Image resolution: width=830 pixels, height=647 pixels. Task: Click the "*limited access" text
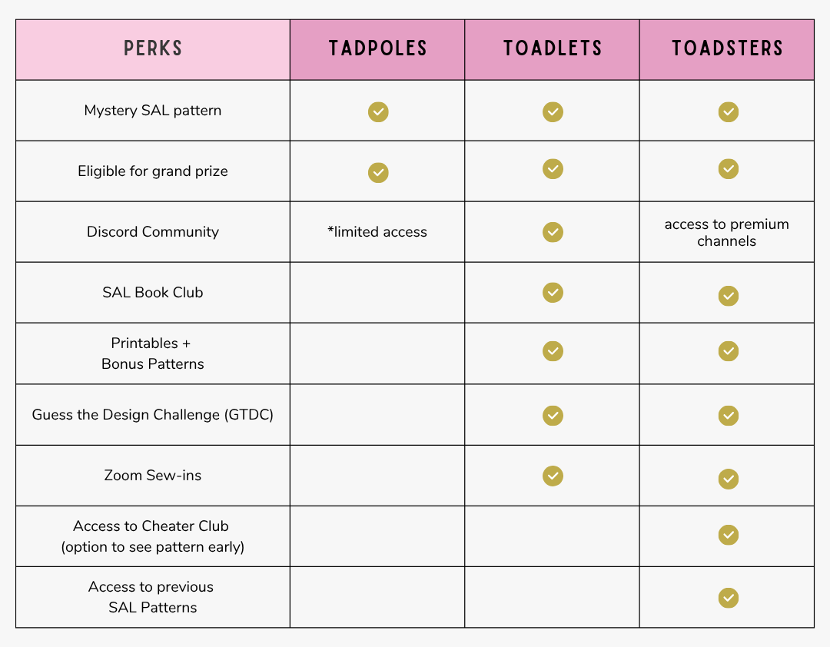377,232
